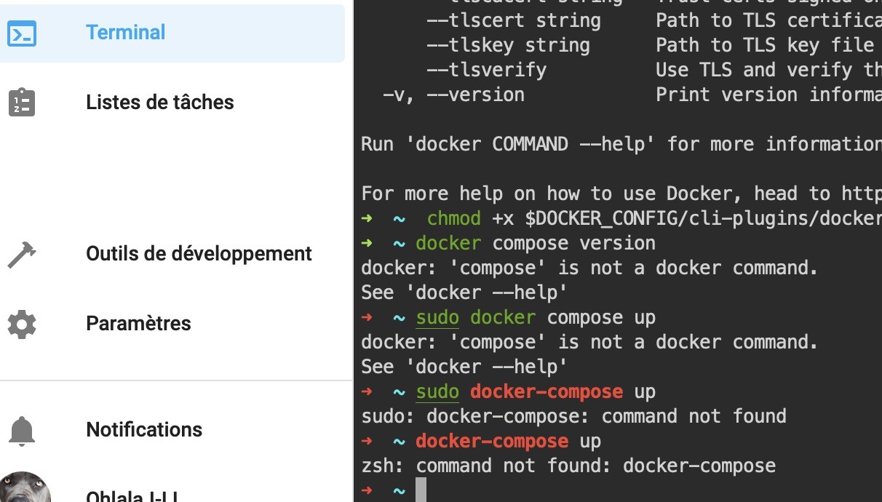Screen dimensions: 882x502
Task: Click 'For more help on how to use Docker' line
Action: pyautogui.click(x=621, y=194)
